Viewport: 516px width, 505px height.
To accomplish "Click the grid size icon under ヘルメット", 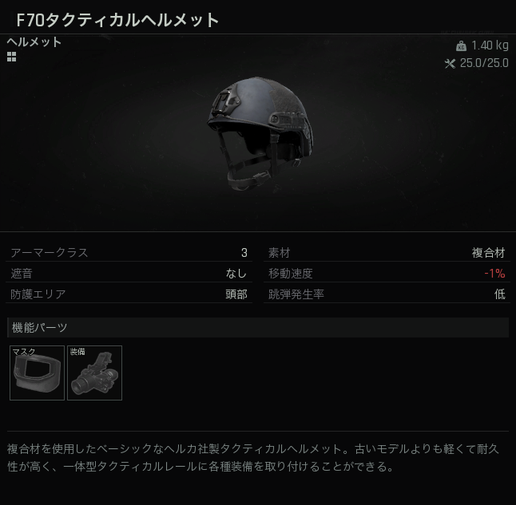I will (x=11, y=57).
